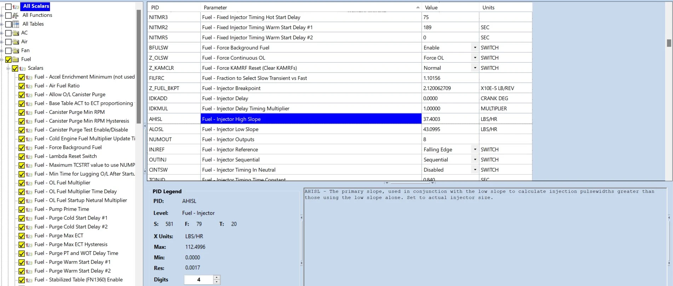
Task: Select Fuel - Air Fuel Ratio in tree
Action: click(x=57, y=86)
